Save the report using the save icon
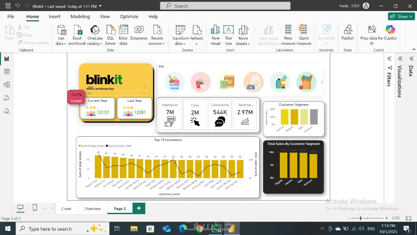417x235 pixels. pyautogui.click(x=8, y=6)
